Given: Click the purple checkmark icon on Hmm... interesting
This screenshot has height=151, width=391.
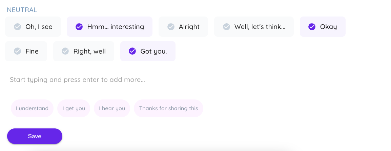Looking at the screenshot, I should pyautogui.click(x=79, y=27).
